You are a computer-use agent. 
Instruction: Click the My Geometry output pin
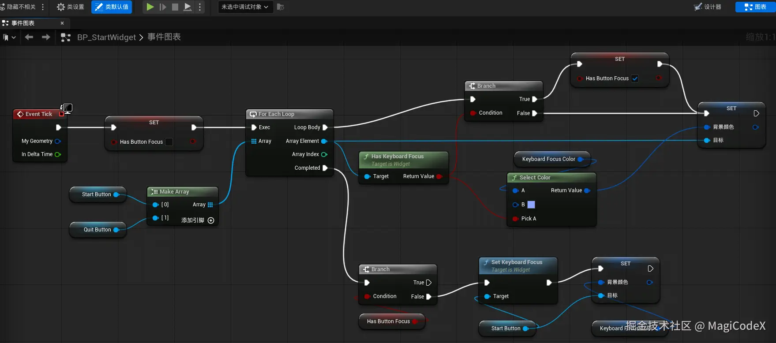point(57,141)
